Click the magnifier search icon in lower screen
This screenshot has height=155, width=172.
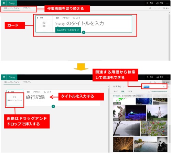pyautogui.click(x=150, y=82)
